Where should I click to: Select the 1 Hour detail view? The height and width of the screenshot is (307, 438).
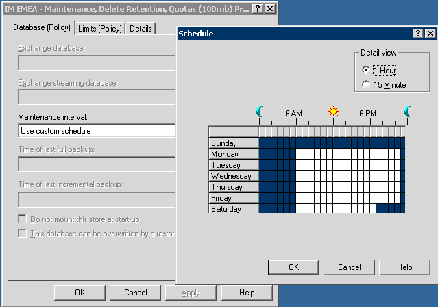click(x=366, y=70)
